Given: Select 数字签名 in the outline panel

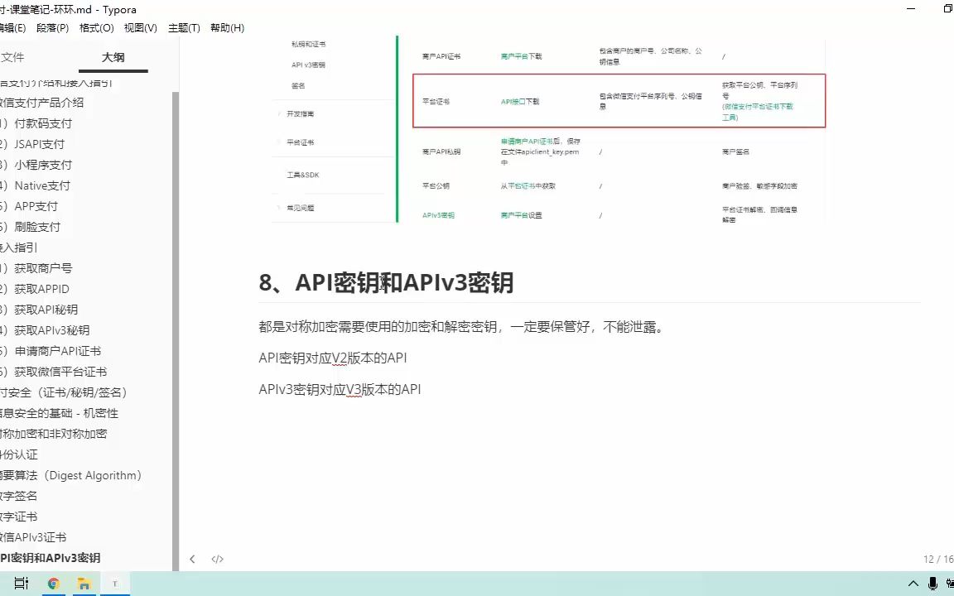Looking at the screenshot, I should click(25, 496).
